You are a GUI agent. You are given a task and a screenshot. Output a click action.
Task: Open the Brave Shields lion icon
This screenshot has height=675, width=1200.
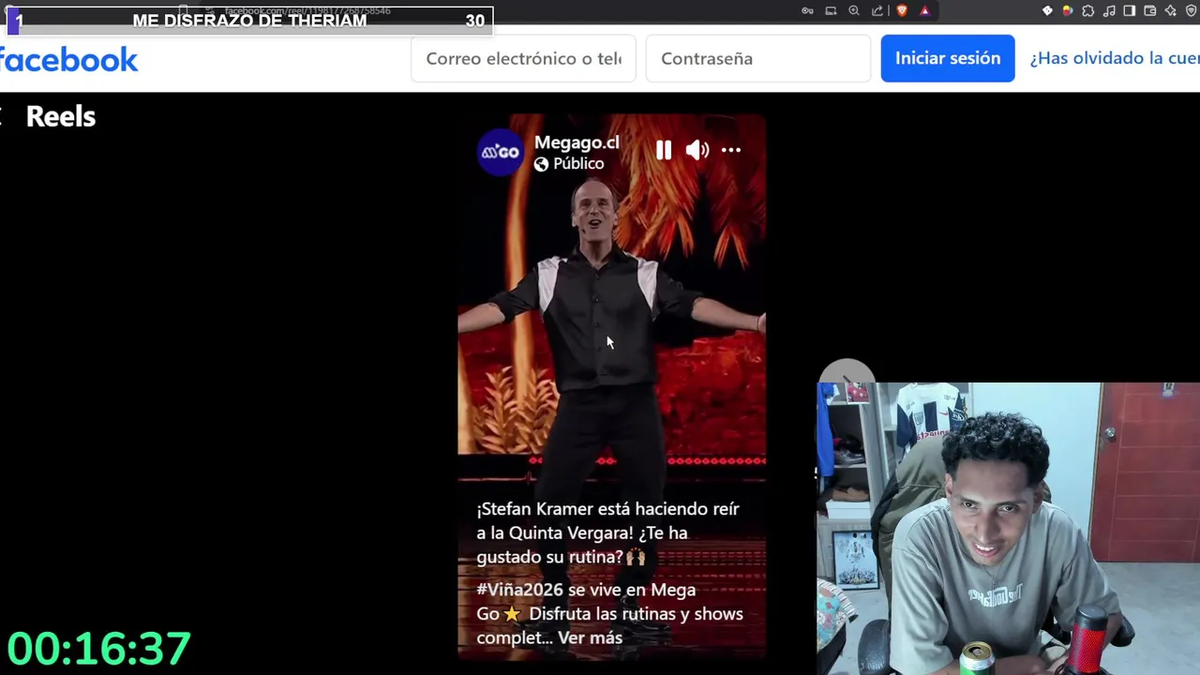[902, 11]
